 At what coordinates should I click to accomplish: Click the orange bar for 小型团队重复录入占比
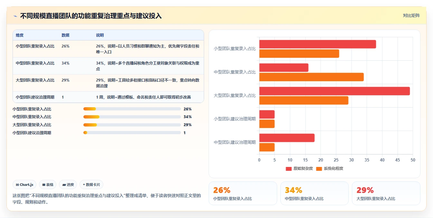pos(299,54)
